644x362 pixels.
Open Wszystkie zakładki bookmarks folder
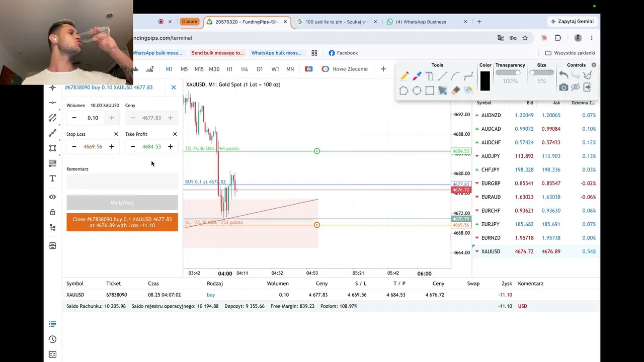pyautogui.click(x=570, y=53)
